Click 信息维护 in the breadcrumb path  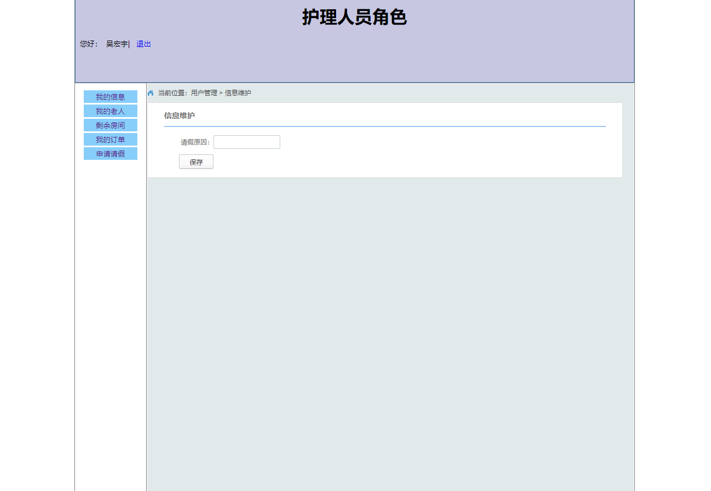tap(238, 93)
